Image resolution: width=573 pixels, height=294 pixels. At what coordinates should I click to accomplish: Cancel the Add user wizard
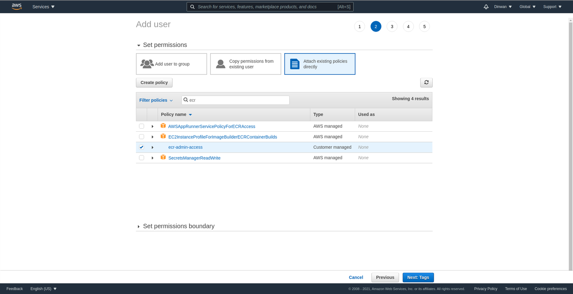tap(356, 277)
